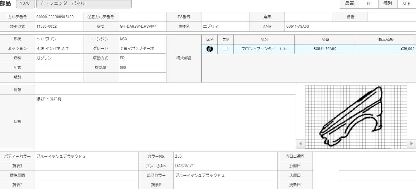Click the part number field showing 1070

[25, 4]
